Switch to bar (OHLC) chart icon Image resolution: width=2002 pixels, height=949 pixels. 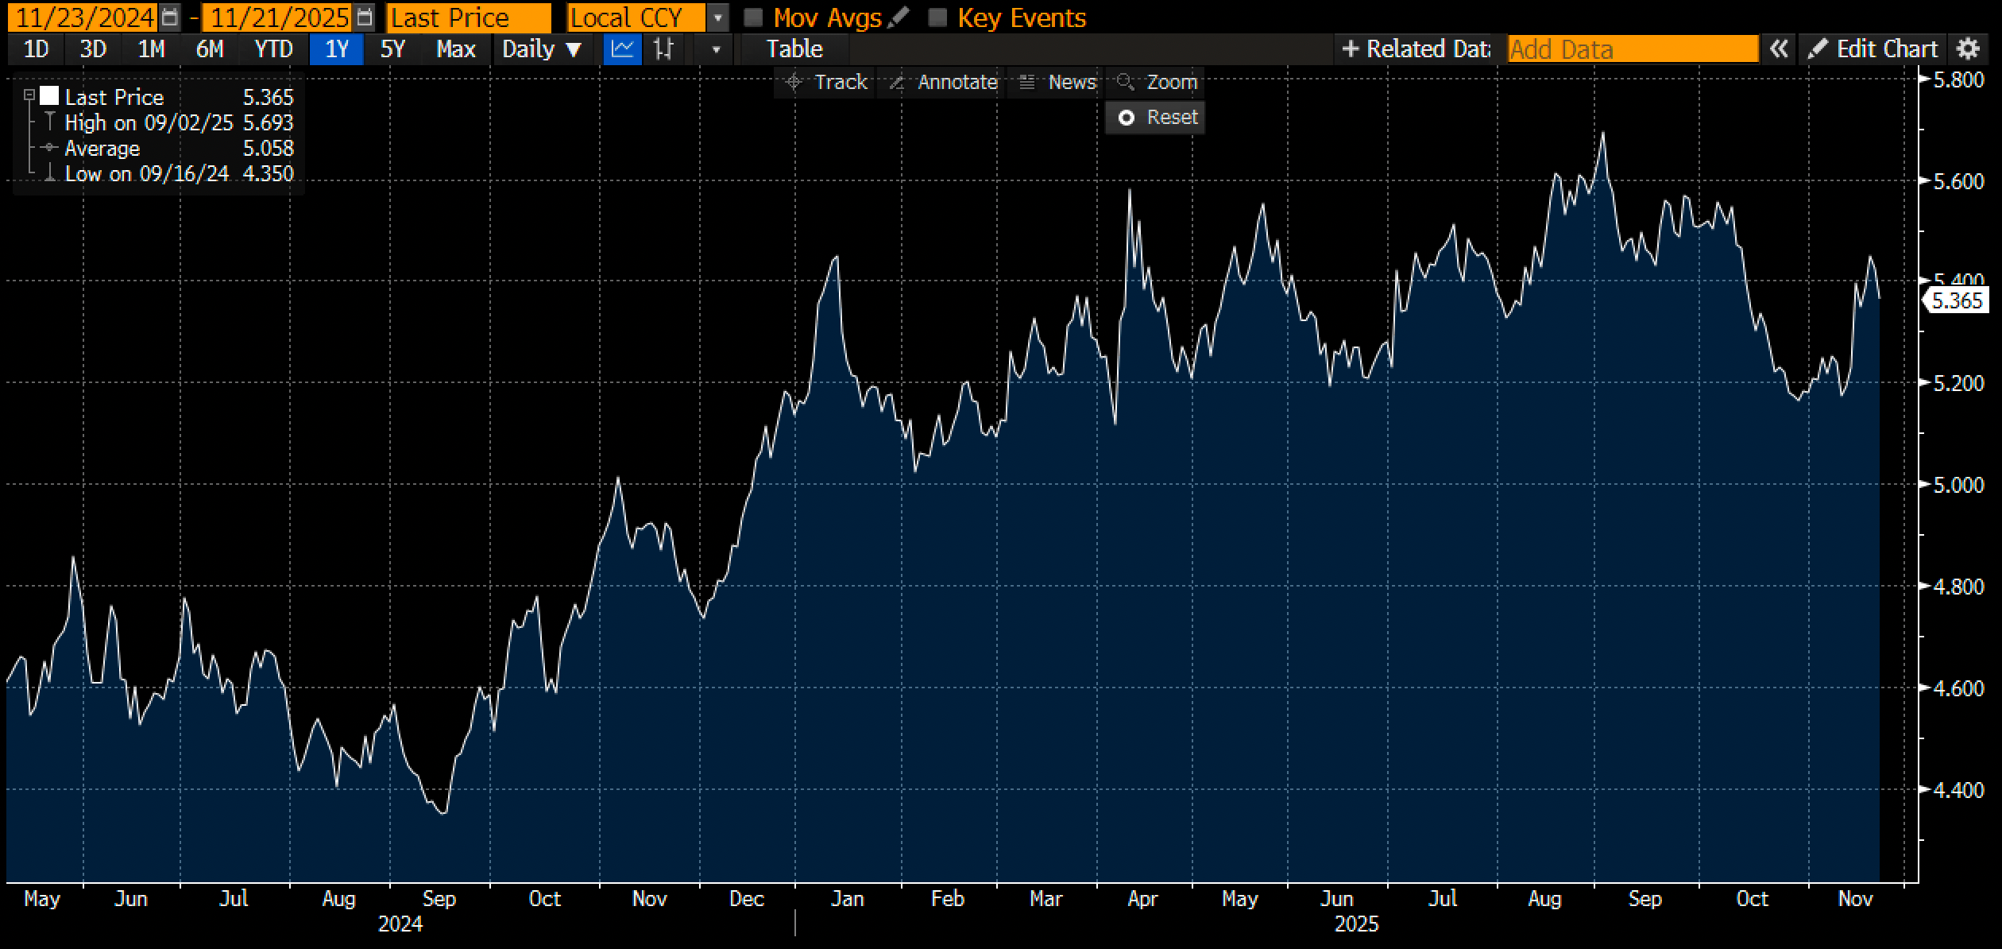click(663, 49)
